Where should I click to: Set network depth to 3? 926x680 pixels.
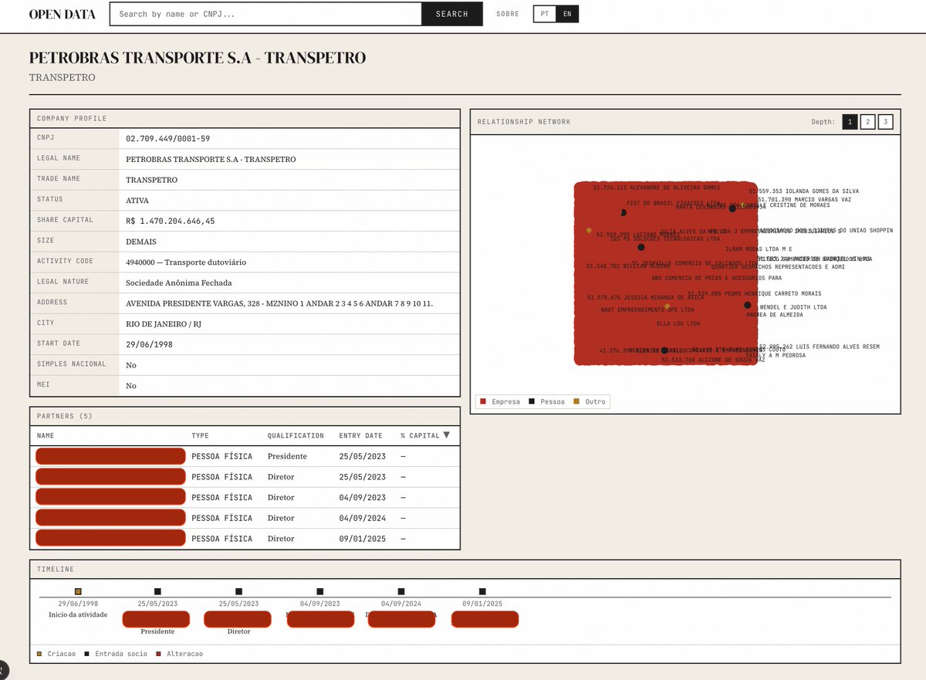tap(885, 122)
